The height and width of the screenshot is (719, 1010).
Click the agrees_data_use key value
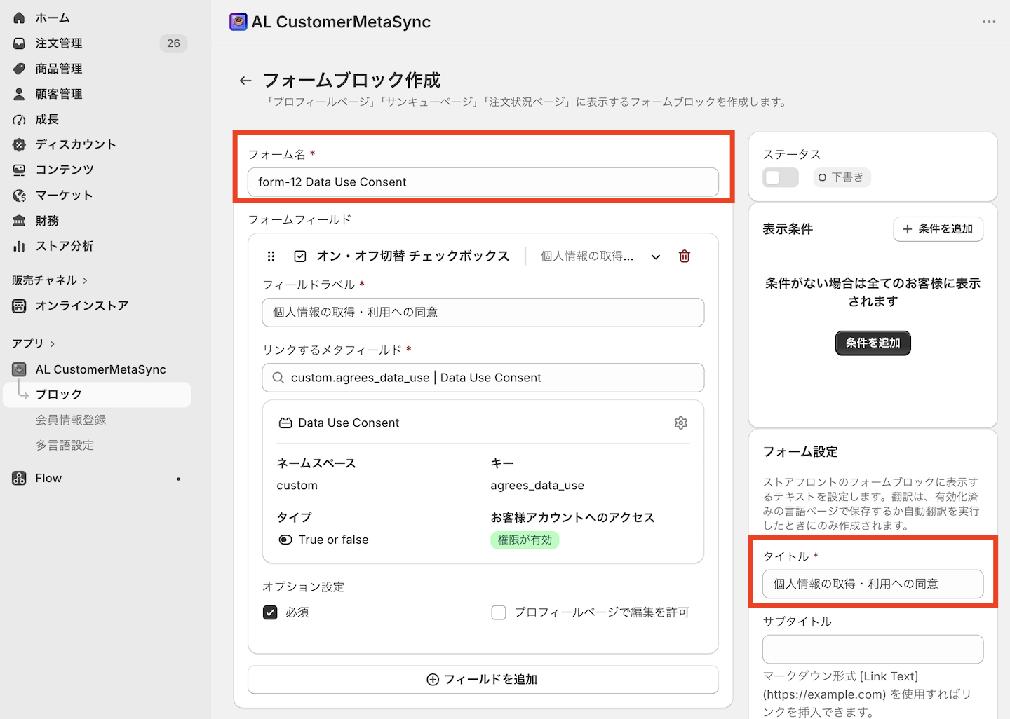pyautogui.click(x=537, y=486)
